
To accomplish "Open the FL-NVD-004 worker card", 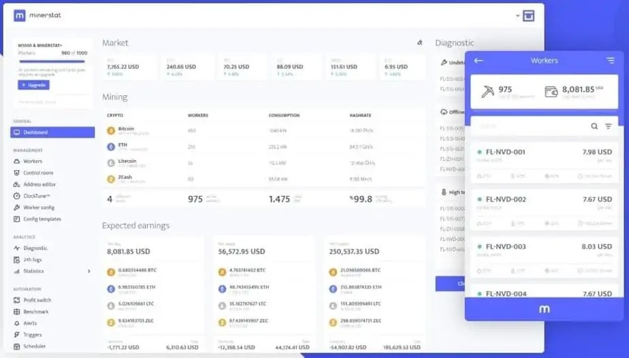I will coord(545,291).
